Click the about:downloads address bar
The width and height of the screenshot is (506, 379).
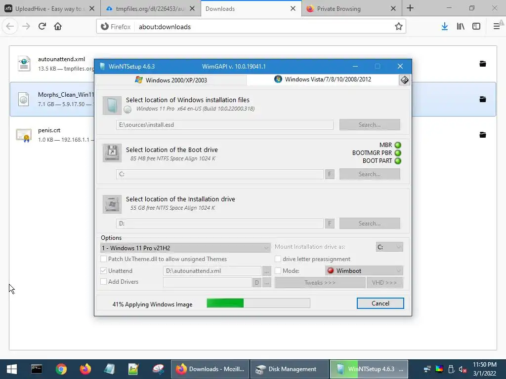(x=251, y=27)
